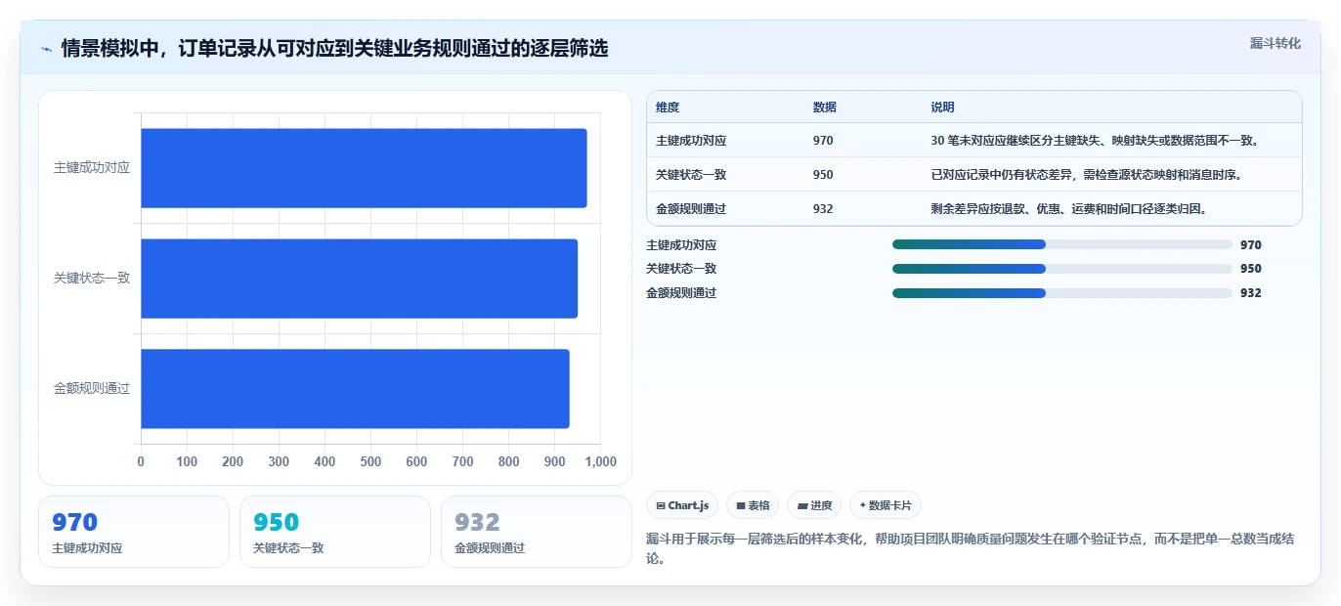Click the description starting 剩余差异应按退款
The image size is (1341, 606).
click(x=1069, y=209)
